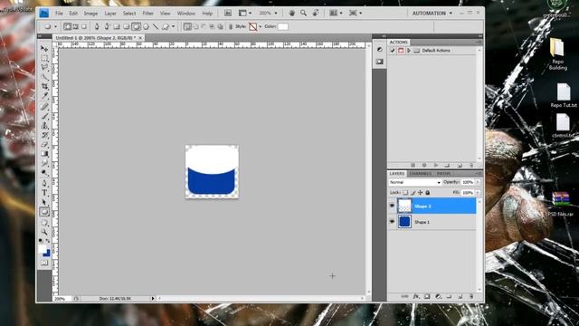Select the Path Selection tool
The height and width of the screenshot is (326, 579).
click(44, 202)
